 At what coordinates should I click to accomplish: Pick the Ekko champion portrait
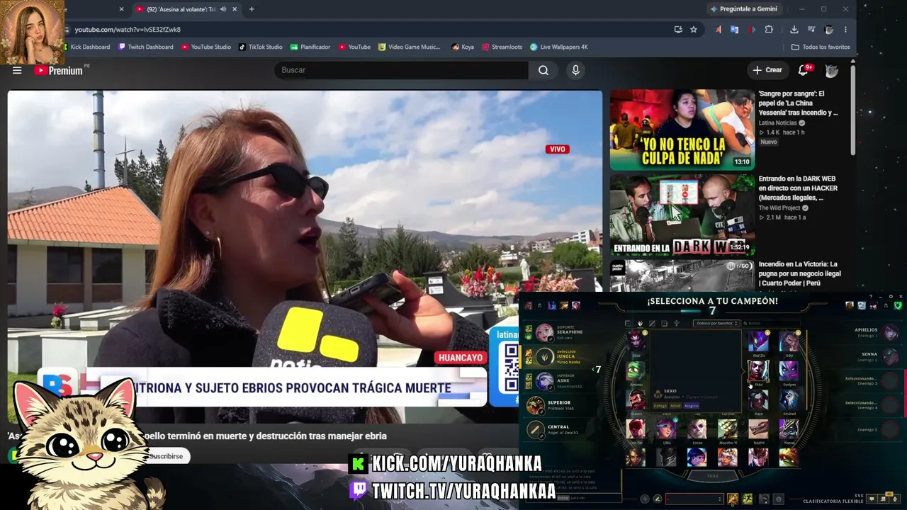758,370
